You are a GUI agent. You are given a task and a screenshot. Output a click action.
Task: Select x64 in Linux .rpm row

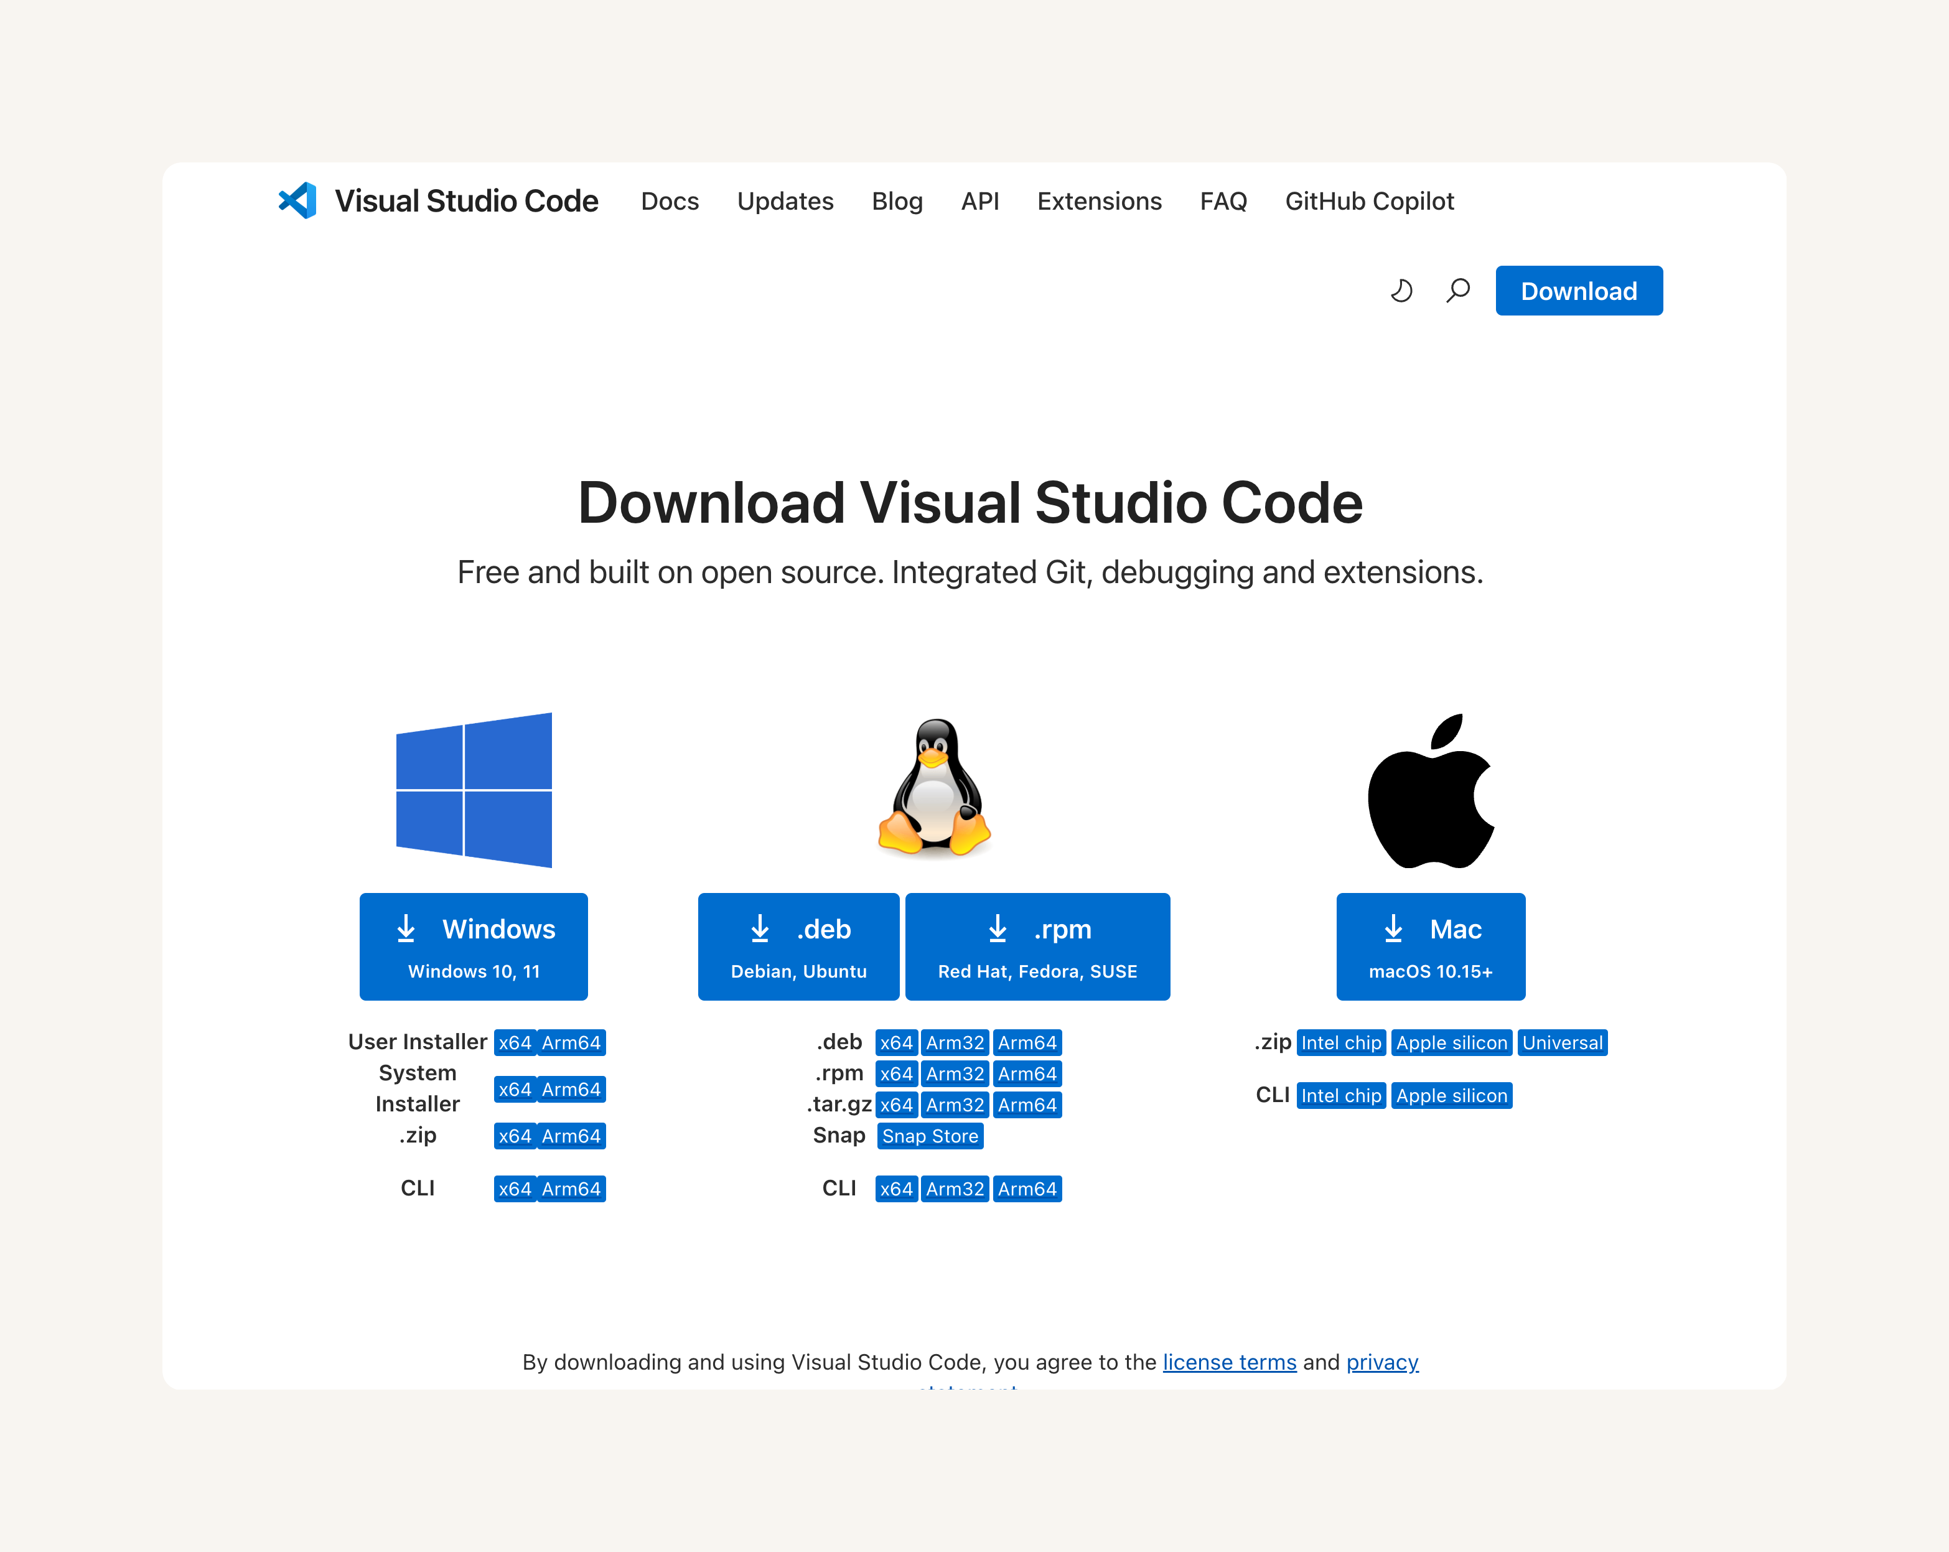point(897,1074)
